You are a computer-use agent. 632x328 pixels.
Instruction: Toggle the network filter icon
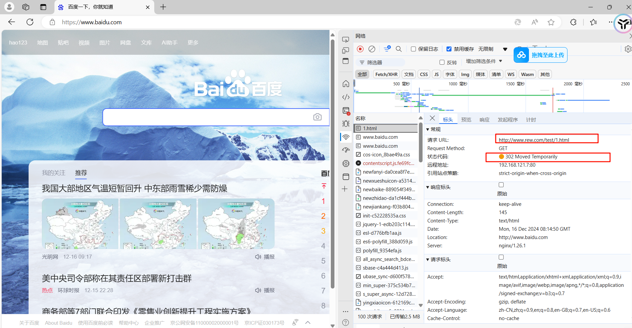[387, 49]
